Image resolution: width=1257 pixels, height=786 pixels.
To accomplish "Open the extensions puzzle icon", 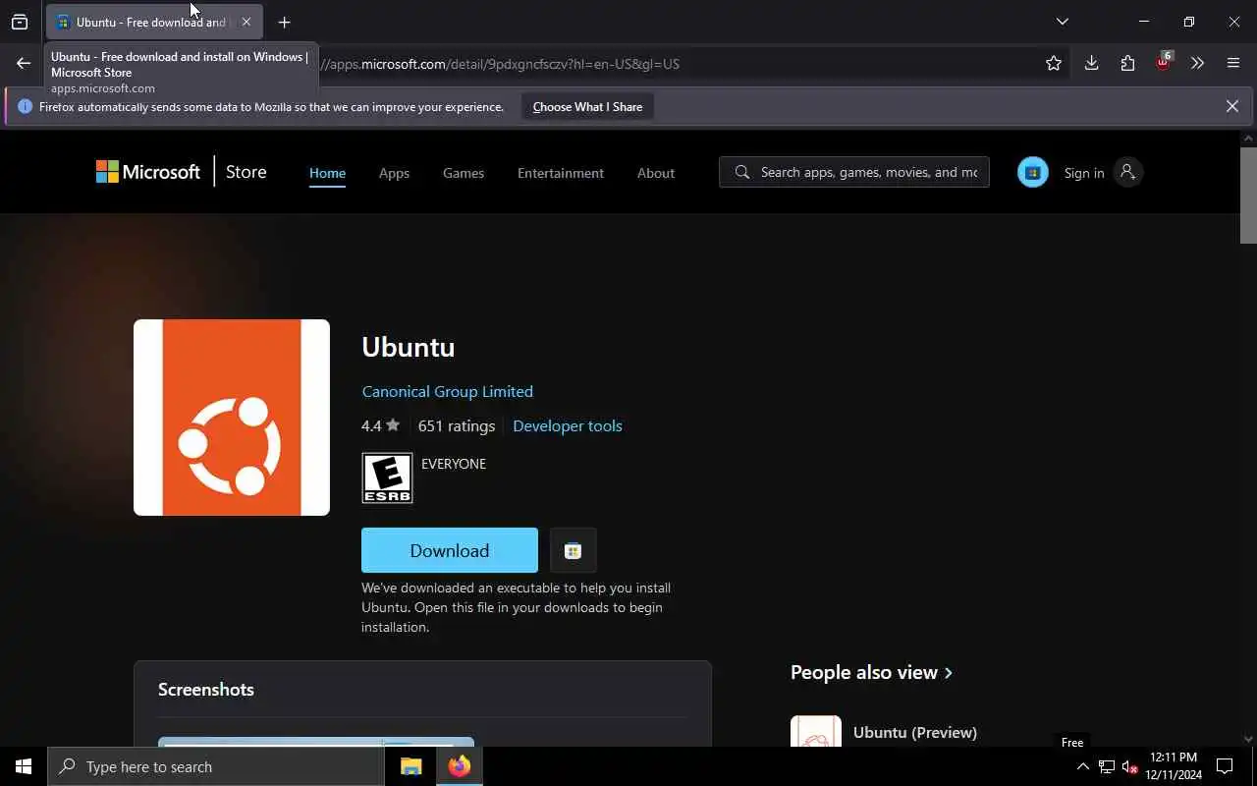I will click(1127, 64).
